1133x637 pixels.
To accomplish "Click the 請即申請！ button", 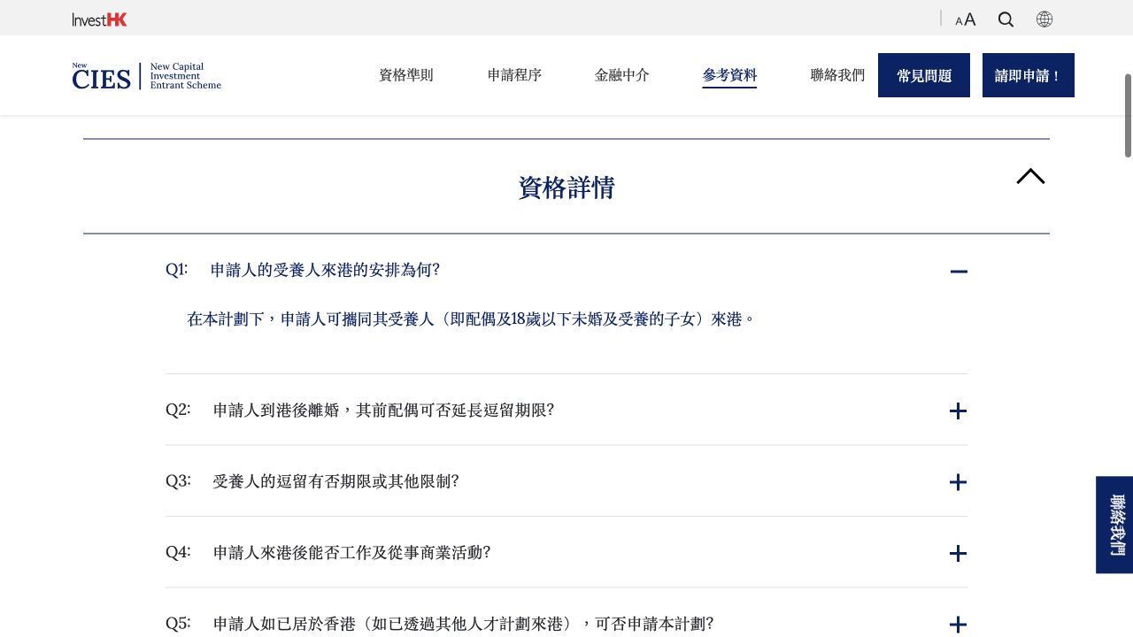I will click(x=1029, y=75).
